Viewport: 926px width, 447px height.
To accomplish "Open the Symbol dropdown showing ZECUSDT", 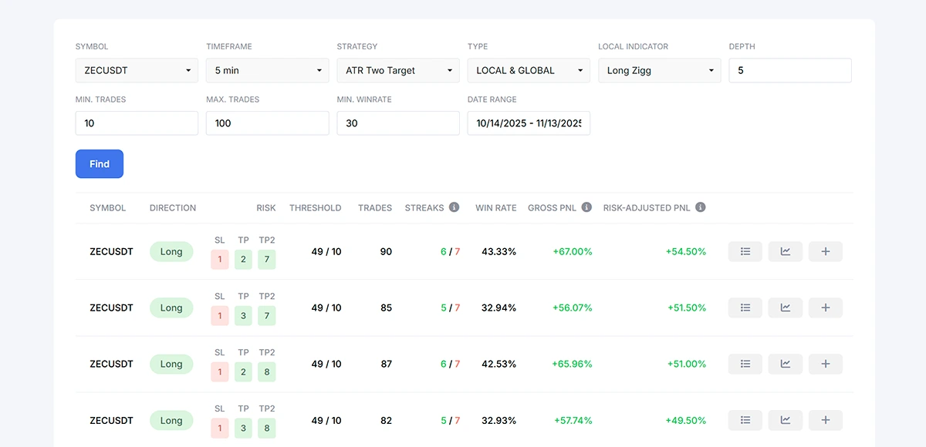I will (x=137, y=70).
